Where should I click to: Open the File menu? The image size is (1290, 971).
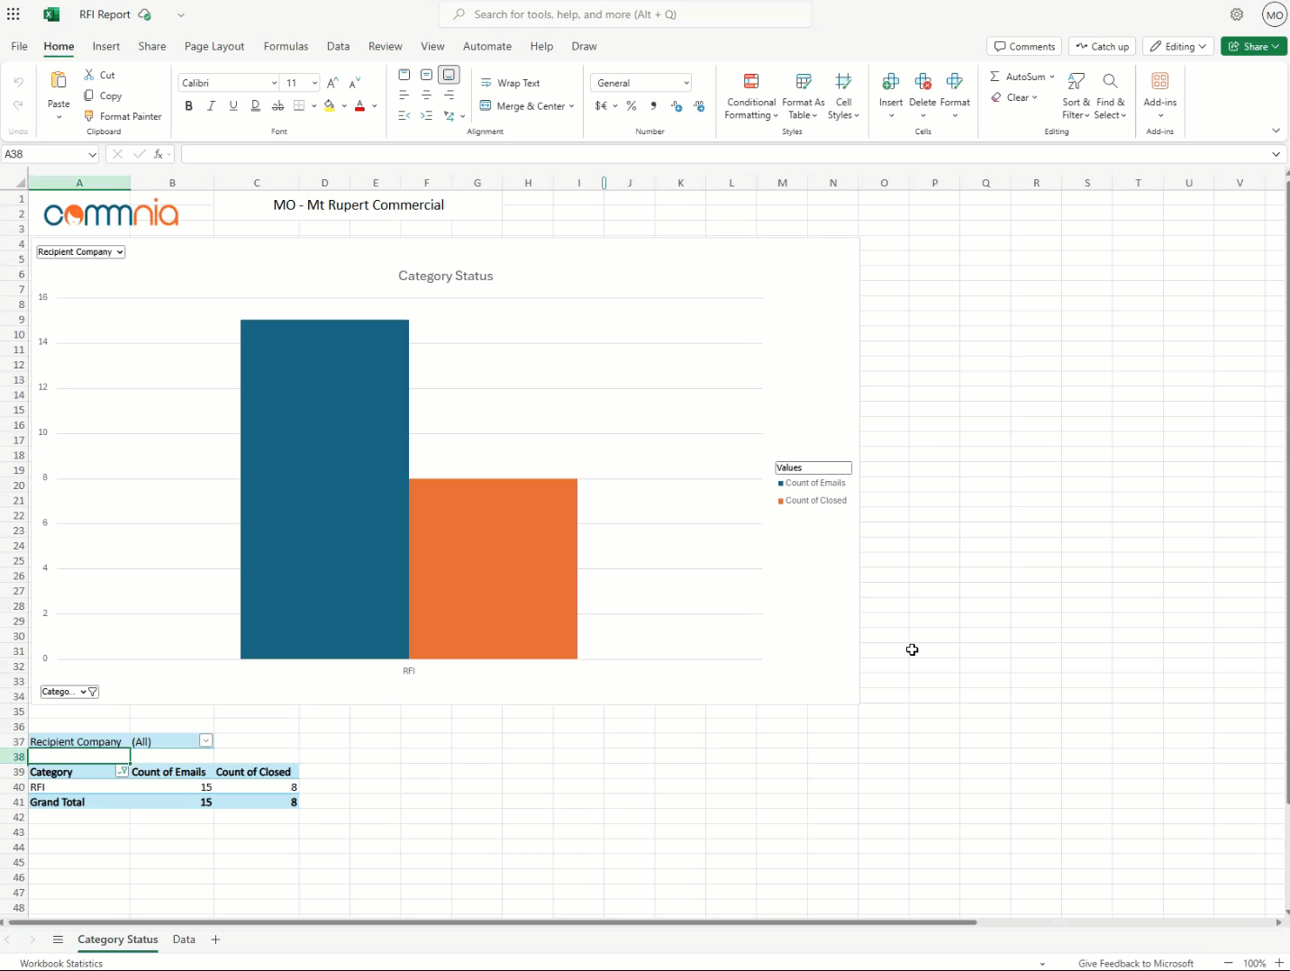tap(19, 46)
